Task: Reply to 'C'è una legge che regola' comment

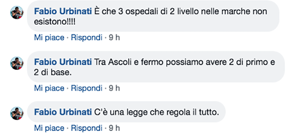Action: click(87, 128)
